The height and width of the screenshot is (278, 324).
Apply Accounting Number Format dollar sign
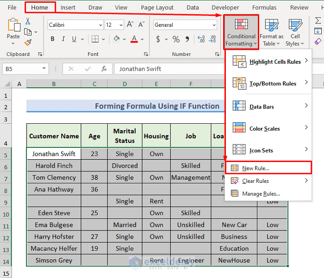click(x=158, y=39)
